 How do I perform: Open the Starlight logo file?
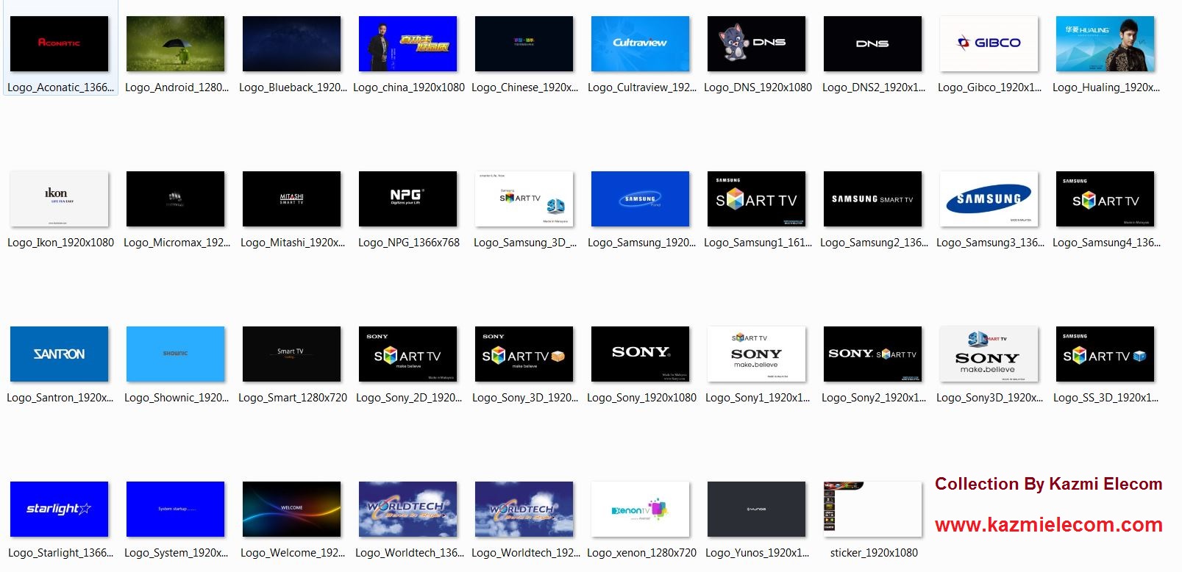point(59,510)
